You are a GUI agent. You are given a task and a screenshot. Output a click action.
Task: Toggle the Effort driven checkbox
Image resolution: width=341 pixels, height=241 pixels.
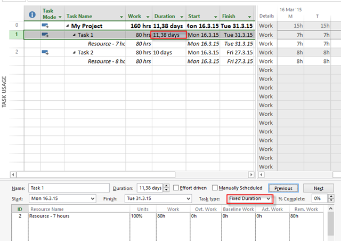pyautogui.click(x=176, y=188)
